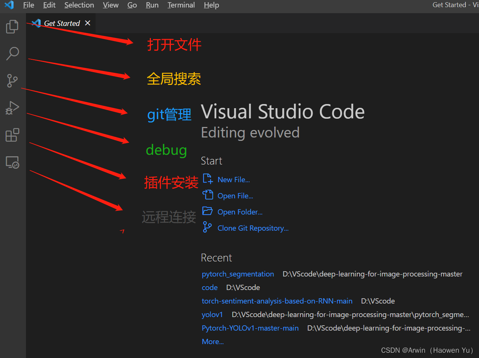Open the Edit menu
Image resolution: width=479 pixels, height=358 pixels.
pos(49,5)
